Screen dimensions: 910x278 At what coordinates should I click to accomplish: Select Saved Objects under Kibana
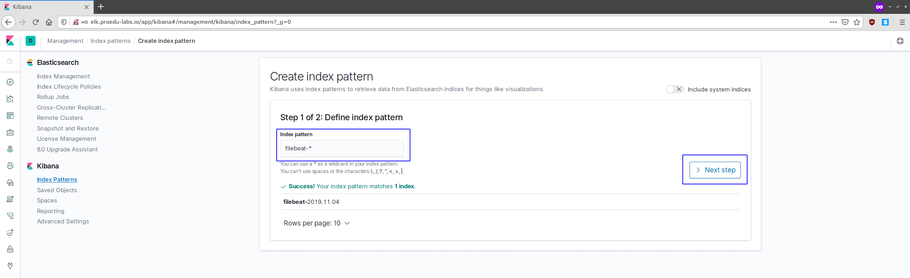pyautogui.click(x=57, y=190)
